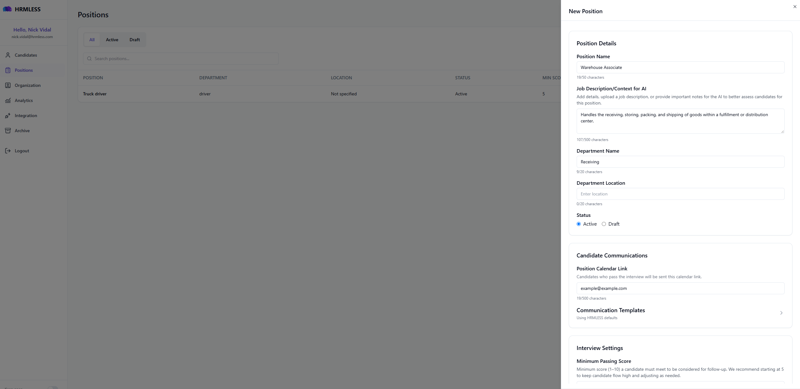Click the Job Description text area
Screen dimensions: 800x389
click(x=680, y=121)
